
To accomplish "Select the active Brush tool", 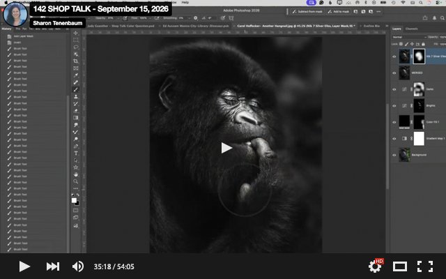I will point(76,90).
